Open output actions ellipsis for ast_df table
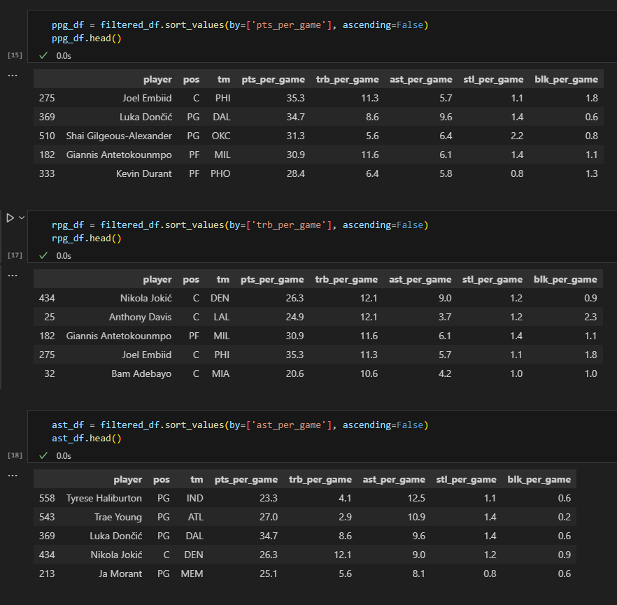 (x=13, y=476)
